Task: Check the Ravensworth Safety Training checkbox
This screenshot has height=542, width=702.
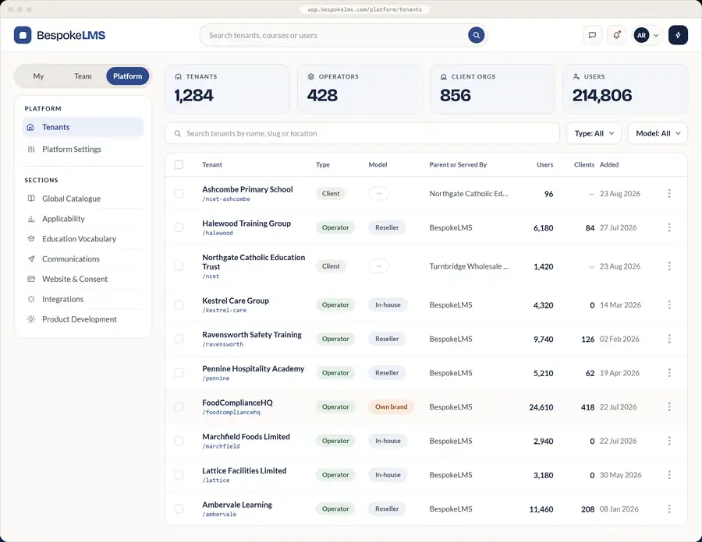Action: [179, 339]
